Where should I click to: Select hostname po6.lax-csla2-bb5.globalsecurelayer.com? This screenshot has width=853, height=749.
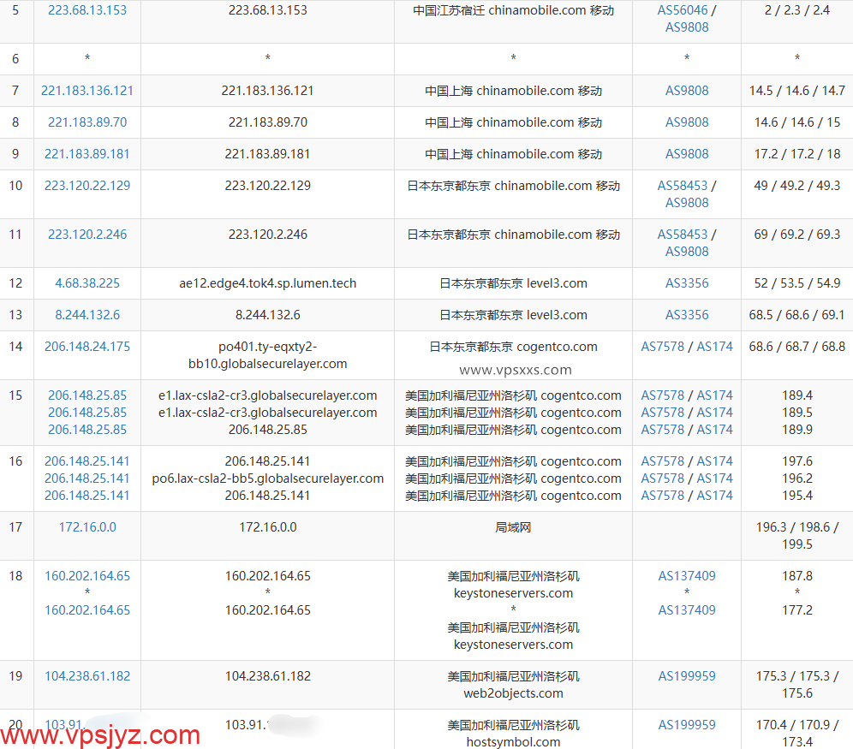(x=268, y=479)
